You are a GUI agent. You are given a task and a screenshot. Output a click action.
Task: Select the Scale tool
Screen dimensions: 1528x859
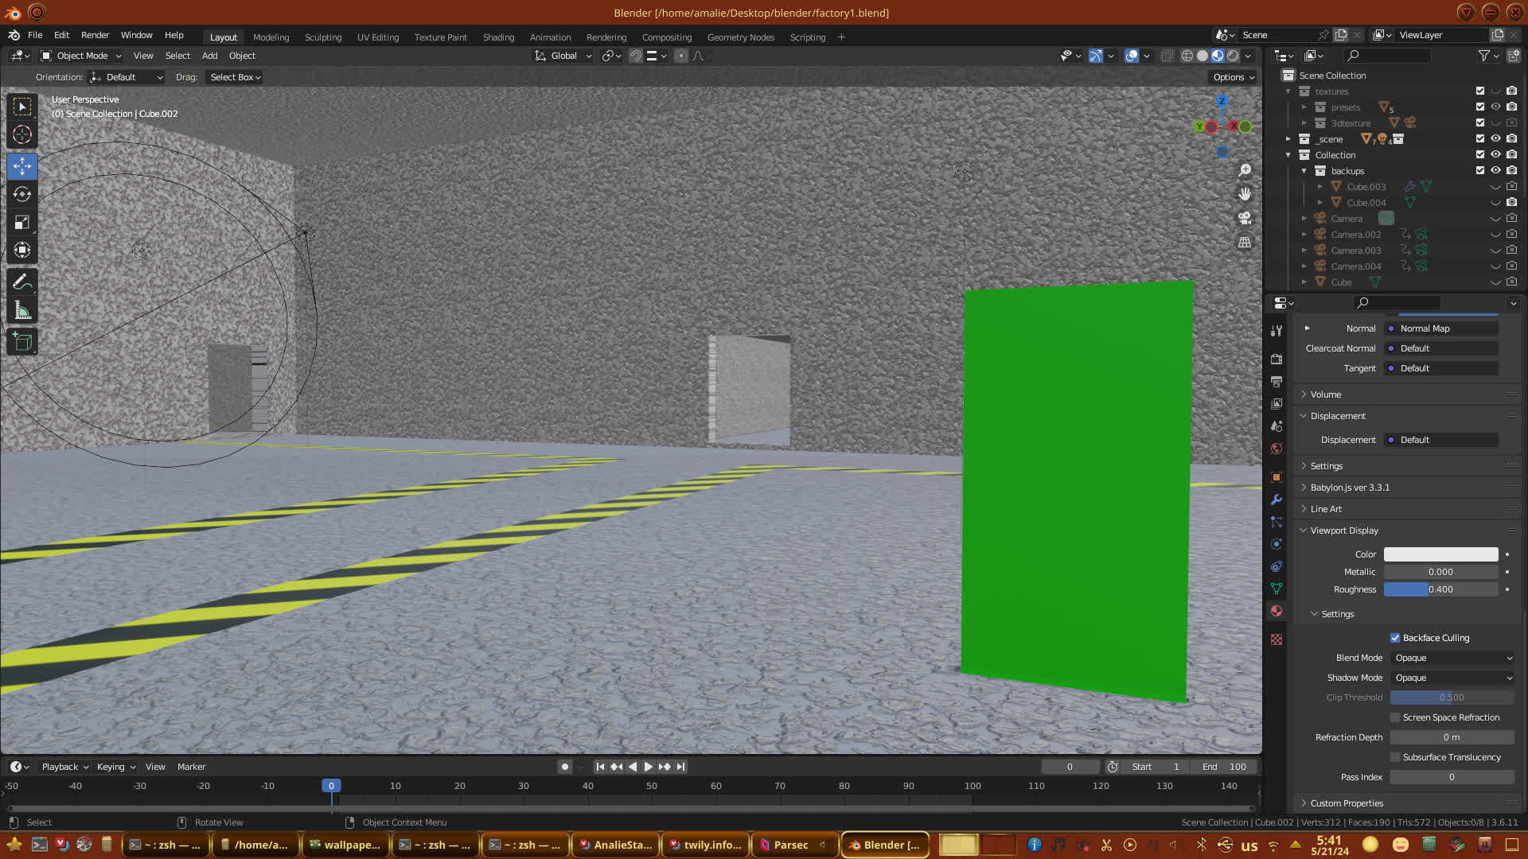pos(22,223)
